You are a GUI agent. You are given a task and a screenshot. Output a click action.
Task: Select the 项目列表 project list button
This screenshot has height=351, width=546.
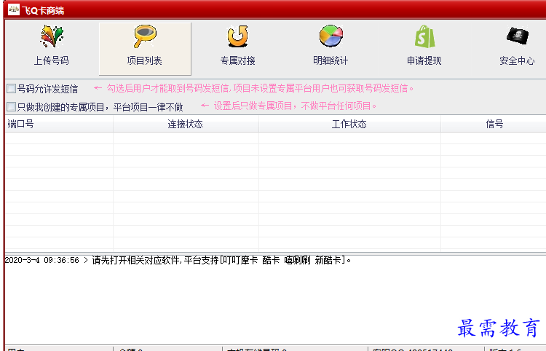tap(145, 49)
